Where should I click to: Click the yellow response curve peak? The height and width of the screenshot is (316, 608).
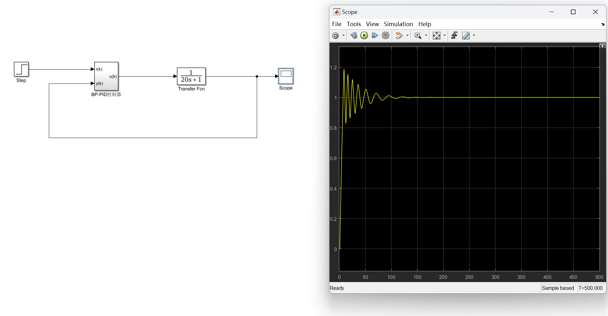click(344, 69)
